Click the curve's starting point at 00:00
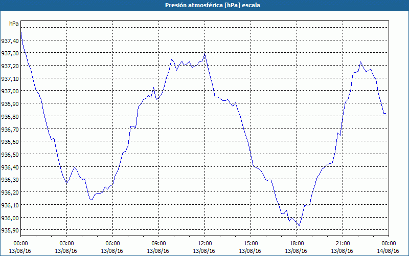The height and width of the screenshot is (256, 409). 21,32
